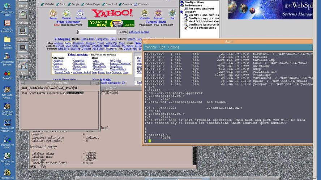Open Newer Test Versions icon
The width and height of the screenshot is (321, 180).
coord(7,126)
